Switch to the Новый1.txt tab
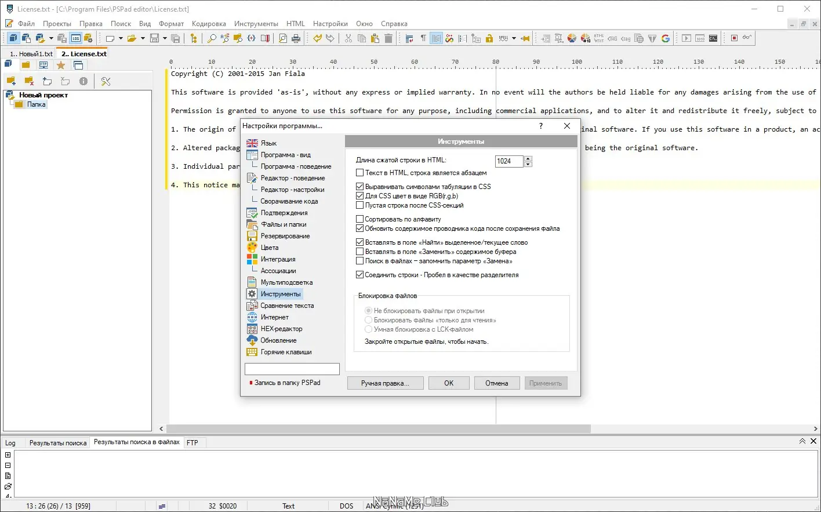The height and width of the screenshot is (512, 821). 31,54
